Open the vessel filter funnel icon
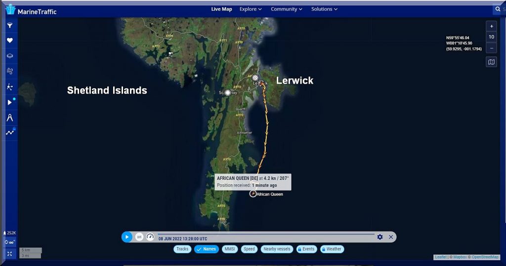This screenshot has height=266, width=506. coord(9,25)
